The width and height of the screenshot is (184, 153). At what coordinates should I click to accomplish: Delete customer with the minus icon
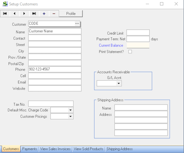click(54, 14)
